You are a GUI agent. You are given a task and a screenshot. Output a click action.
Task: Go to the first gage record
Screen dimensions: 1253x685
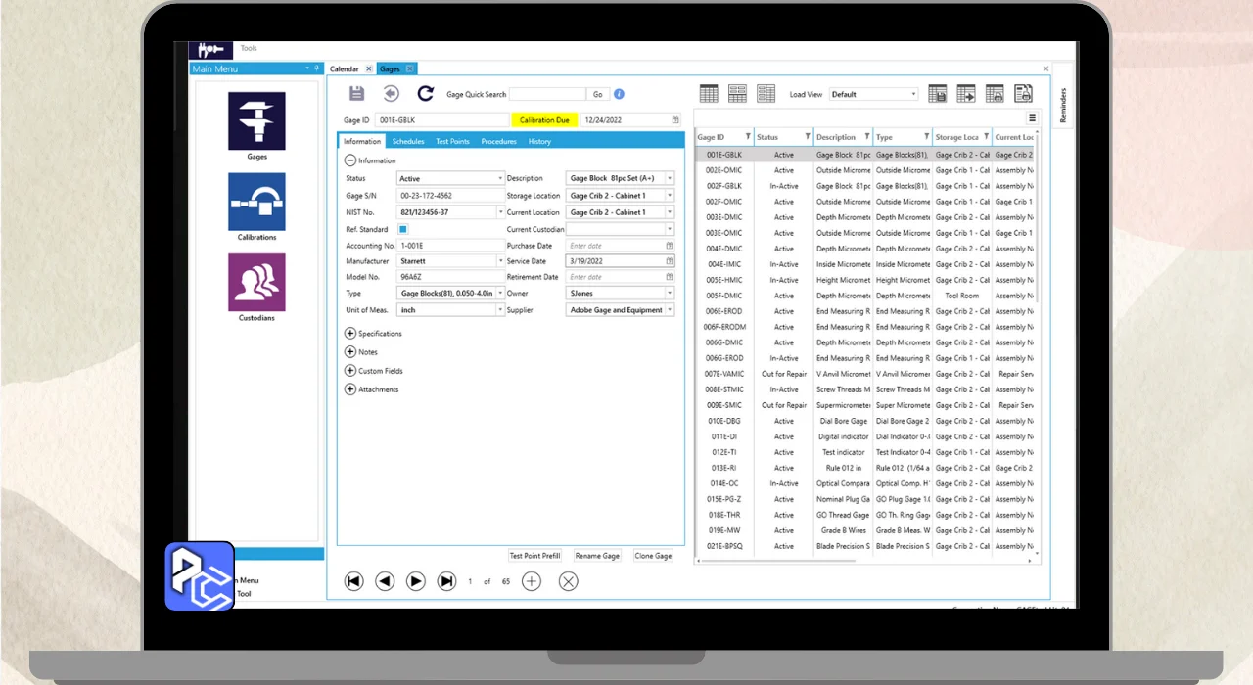354,581
